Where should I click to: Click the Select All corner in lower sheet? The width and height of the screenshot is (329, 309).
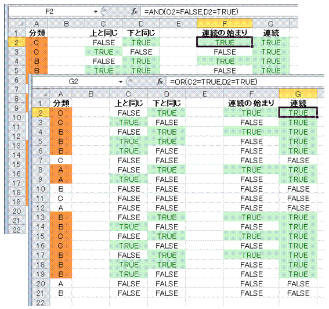click(41, 94)
